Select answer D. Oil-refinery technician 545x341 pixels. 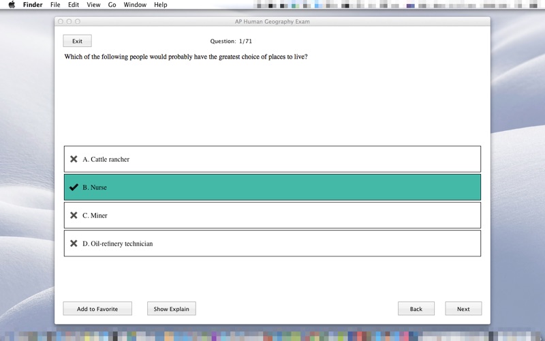coord(272,243)
